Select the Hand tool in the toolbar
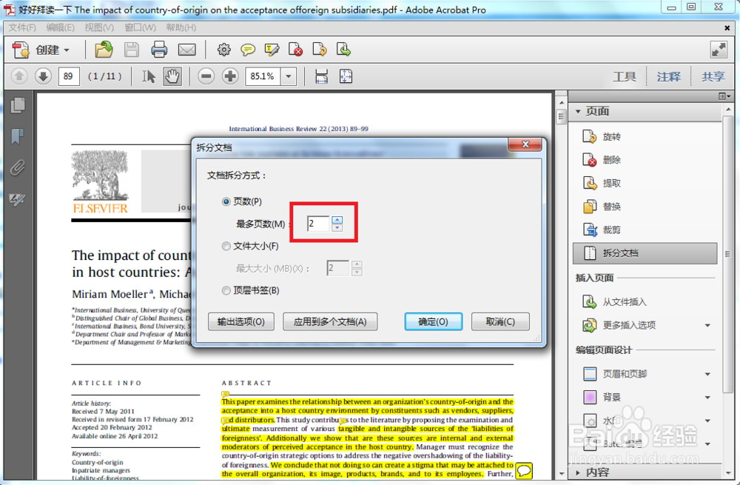Viewport: 740px width, 485px height. coord(172,76)
